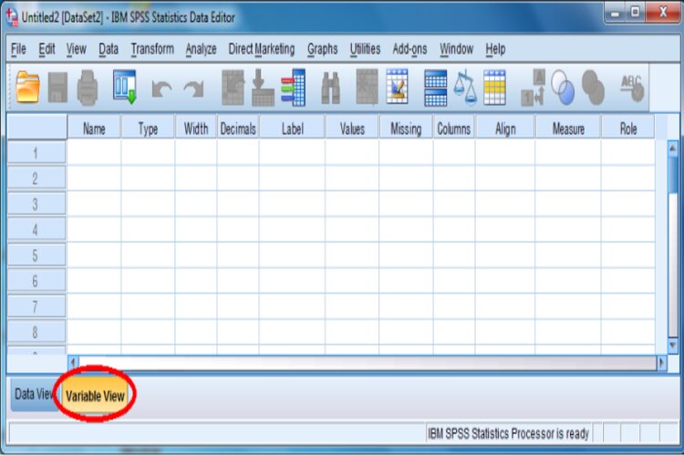Click the Name column header
The height and width of the screenshot is (456, 684).
[94, 129]
